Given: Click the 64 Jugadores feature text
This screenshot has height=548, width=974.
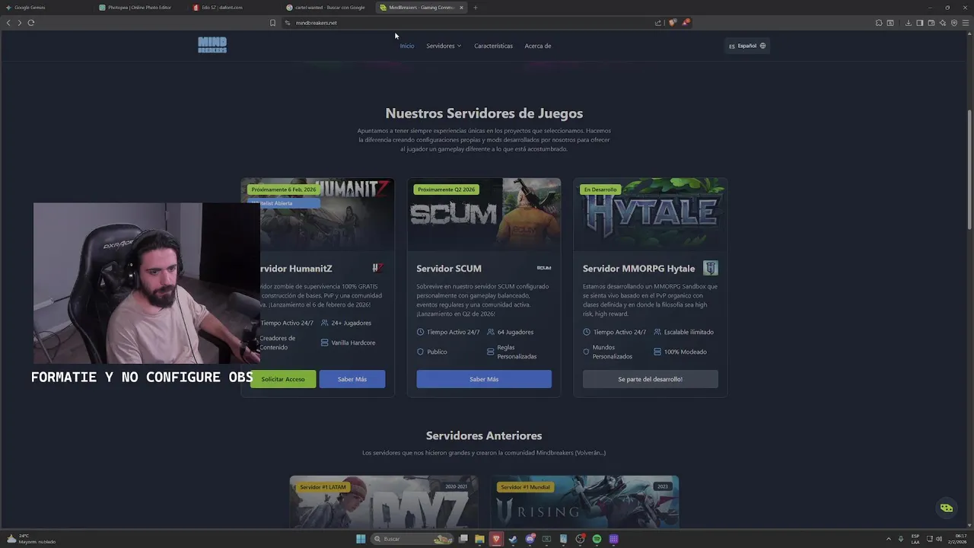Looking at the screenshot, I should pos(515,332).
